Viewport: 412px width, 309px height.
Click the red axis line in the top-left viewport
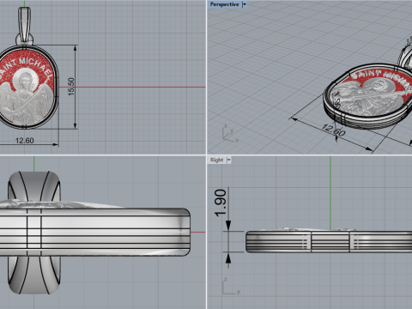(131, 87)
